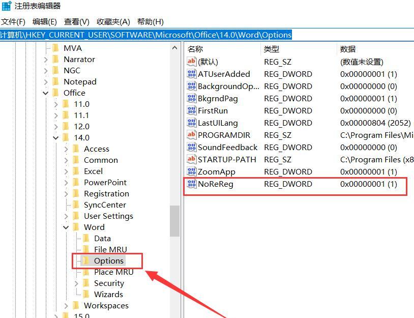This screenshot has width=414, height=318.
Task: Click the FirstRun DWORD icon
Action: 191,110
